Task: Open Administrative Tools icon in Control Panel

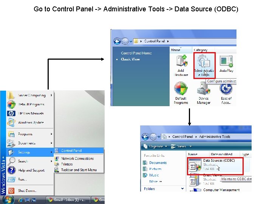Action: (x=204, y=65)
